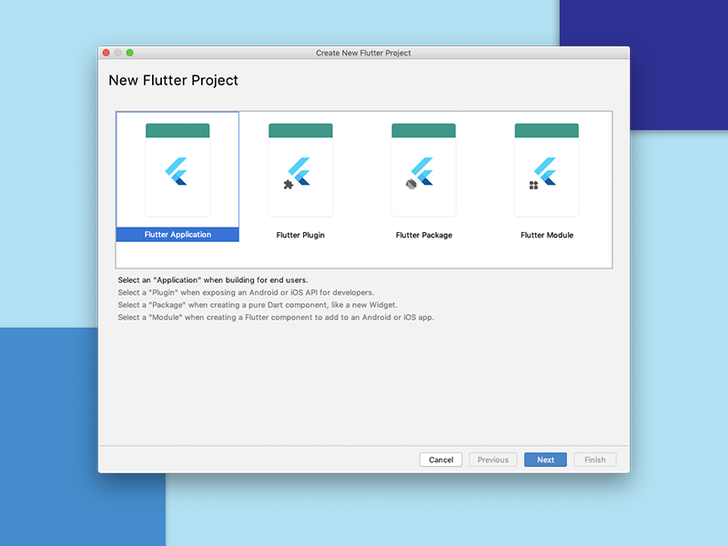The image size is (728, 546).
Task: Click the Application hint for end users
Action: point(213,280)
